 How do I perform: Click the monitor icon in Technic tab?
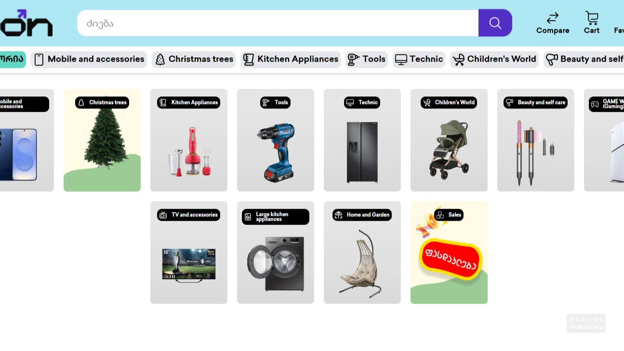pos(401,59)
